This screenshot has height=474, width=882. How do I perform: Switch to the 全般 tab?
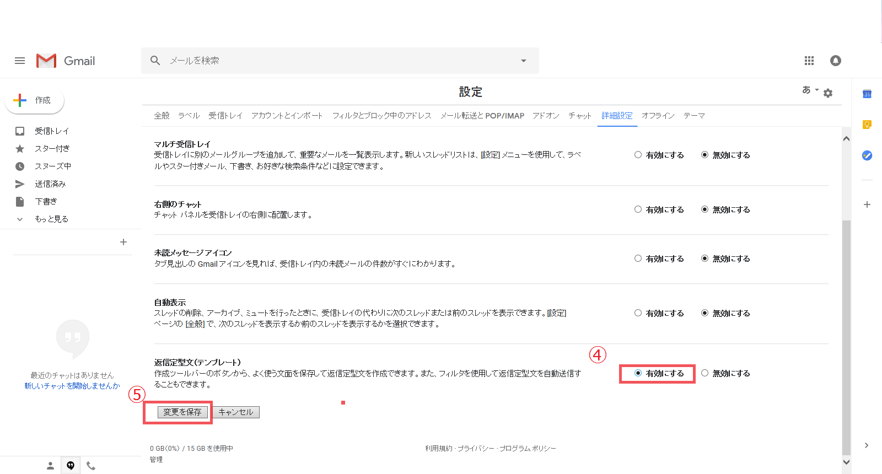(x=162, y=116)
